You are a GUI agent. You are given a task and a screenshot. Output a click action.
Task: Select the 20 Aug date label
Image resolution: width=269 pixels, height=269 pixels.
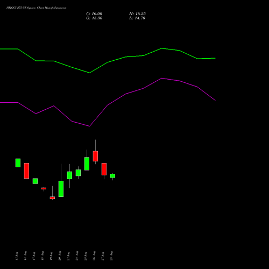(60, 256)
